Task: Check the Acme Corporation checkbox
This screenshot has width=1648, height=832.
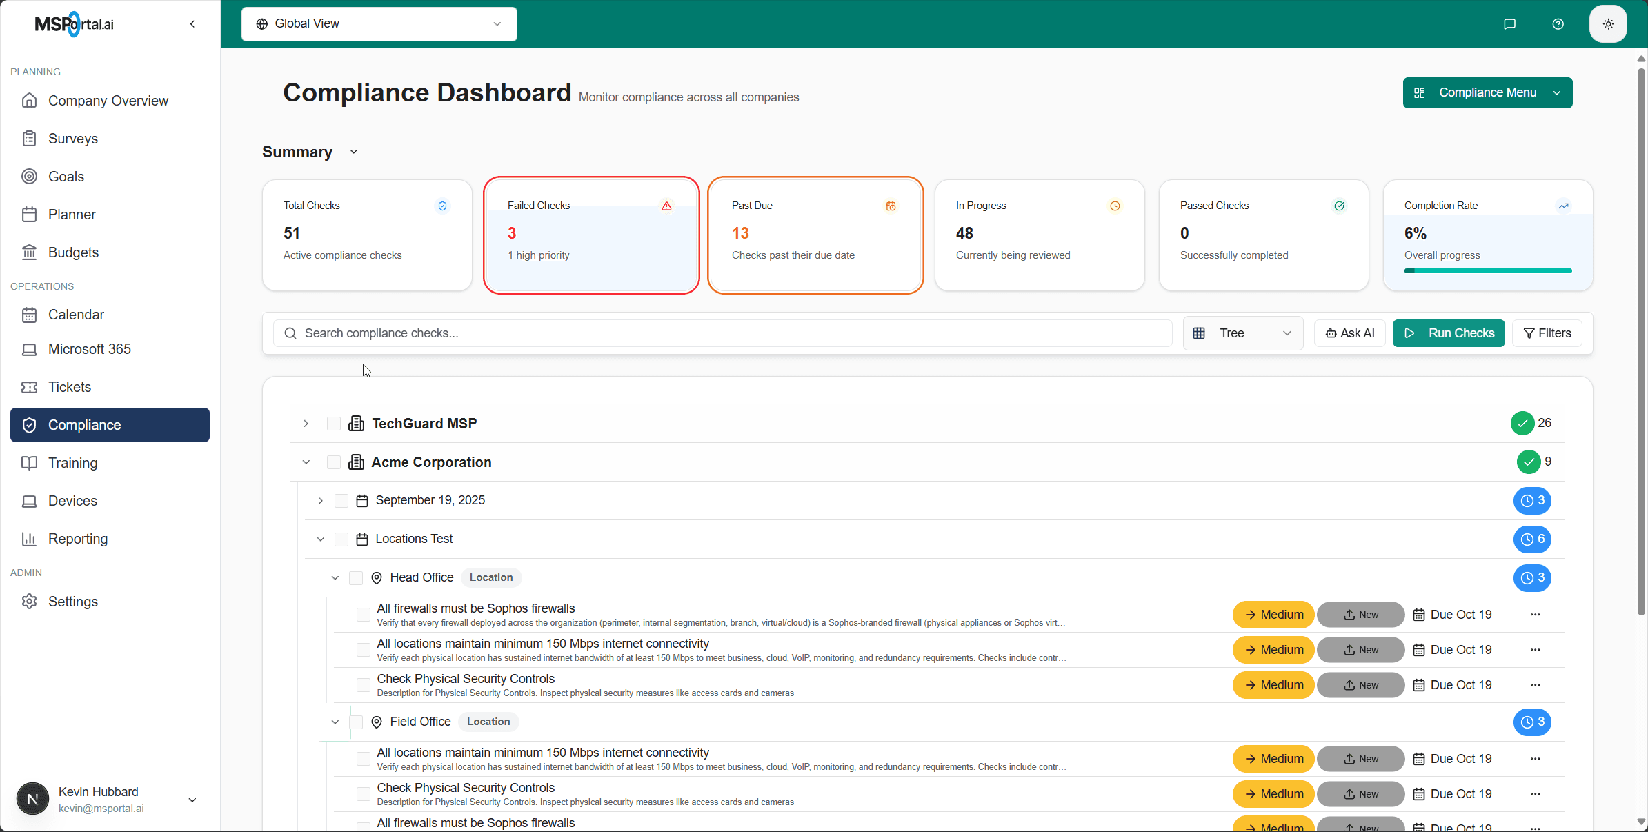Action: click(334, 462)
